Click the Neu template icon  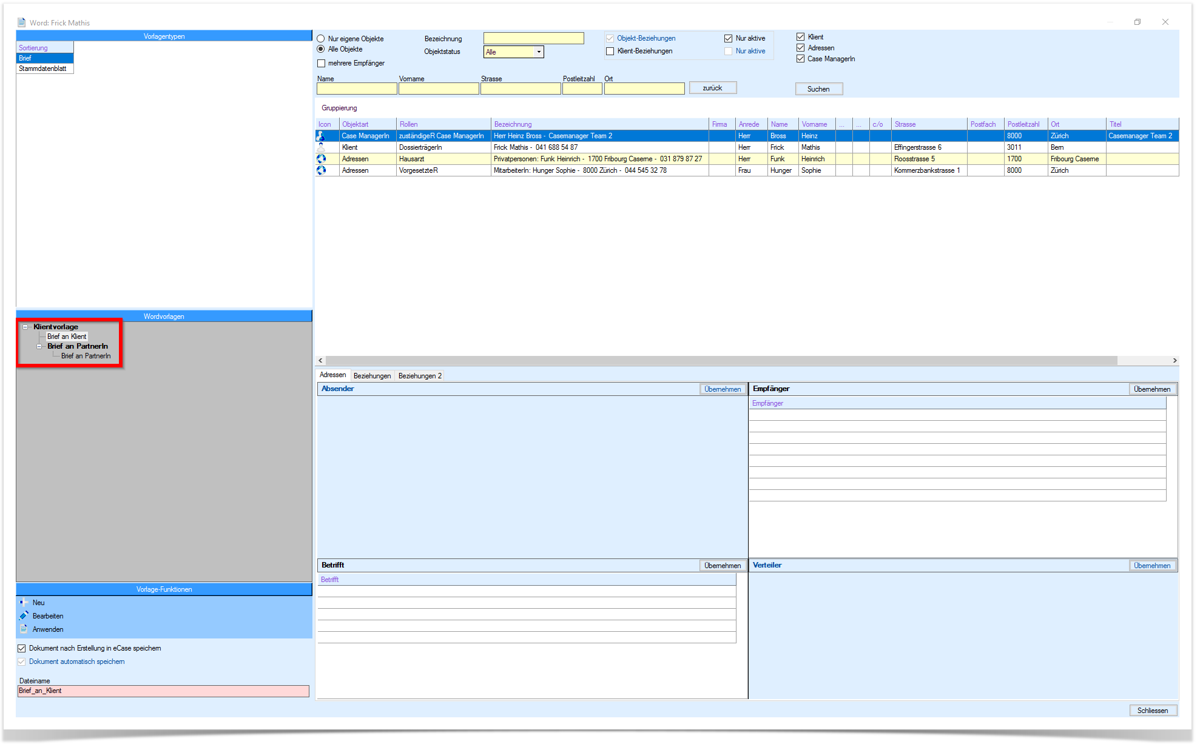tap(24, 603)
